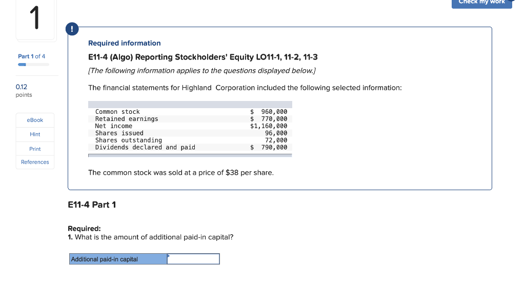The height and width of the screenshot is (286, 525).
Task: Click the Shares outstanding value 72,000
Action: click(276, 140)
